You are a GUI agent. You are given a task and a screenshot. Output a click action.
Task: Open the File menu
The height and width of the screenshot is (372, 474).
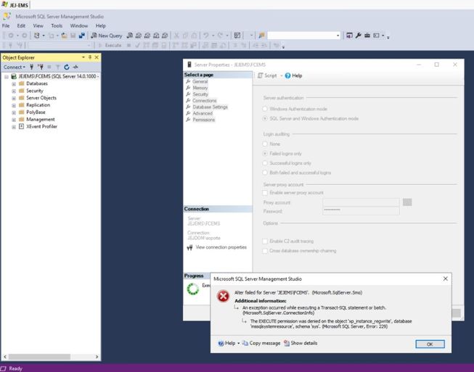pyautogui.click(x=6, y=25)
